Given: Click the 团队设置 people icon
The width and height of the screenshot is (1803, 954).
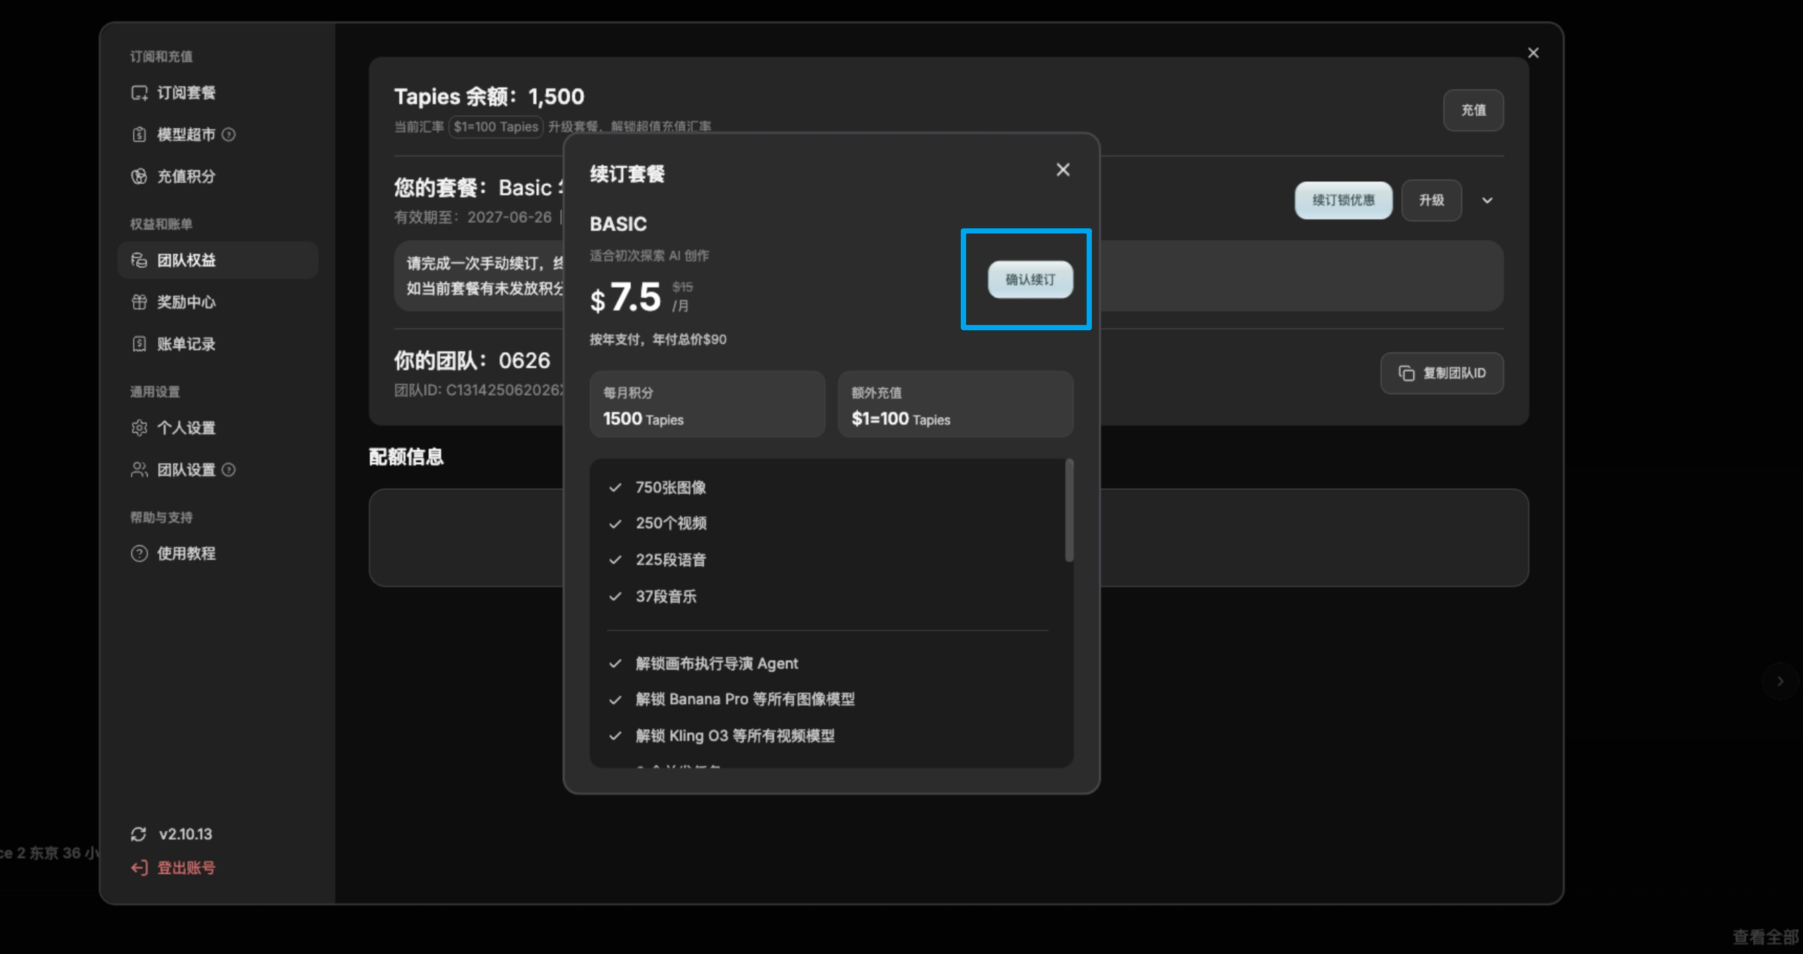Looking at the screenshot, I should click(x=139, y=470).
